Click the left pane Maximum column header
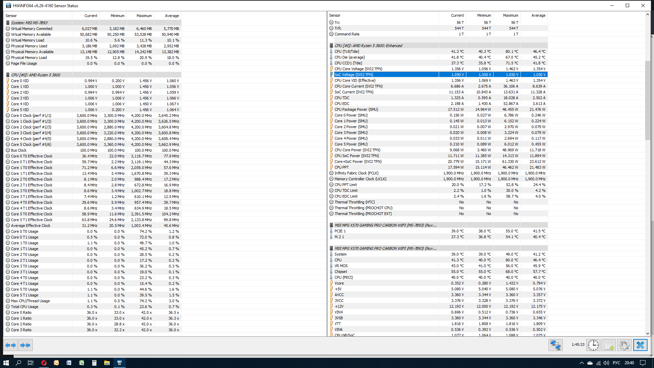The image size is (654, 368). 144,16
